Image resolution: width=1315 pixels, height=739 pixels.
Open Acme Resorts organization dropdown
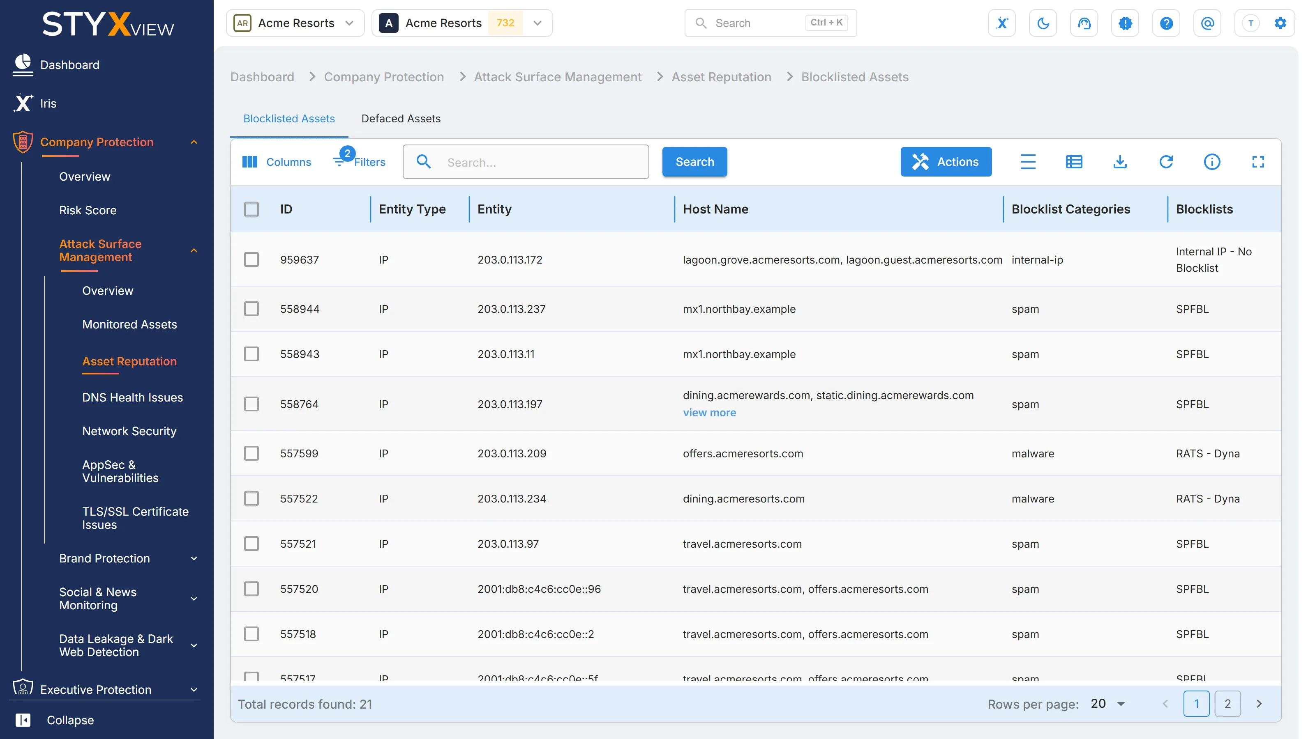pos(295,23)
